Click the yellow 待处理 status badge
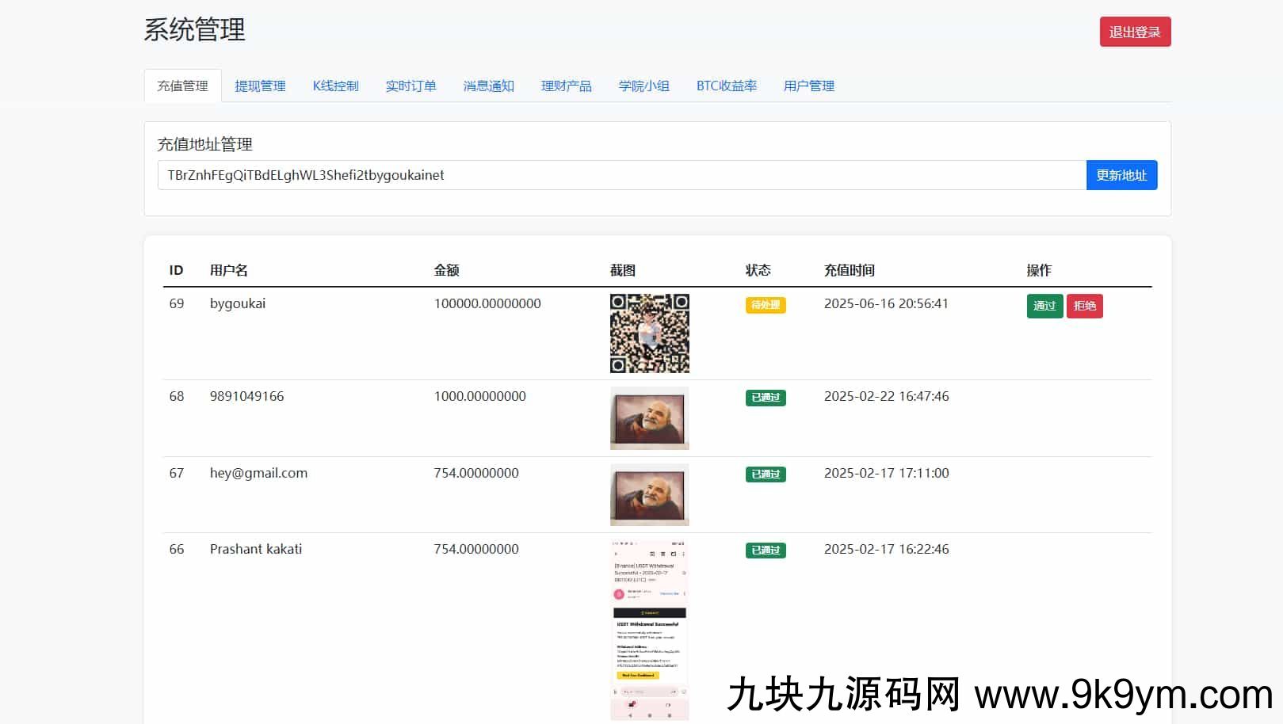This screenshot has height=724, width=1283. [x=765, y=305]
